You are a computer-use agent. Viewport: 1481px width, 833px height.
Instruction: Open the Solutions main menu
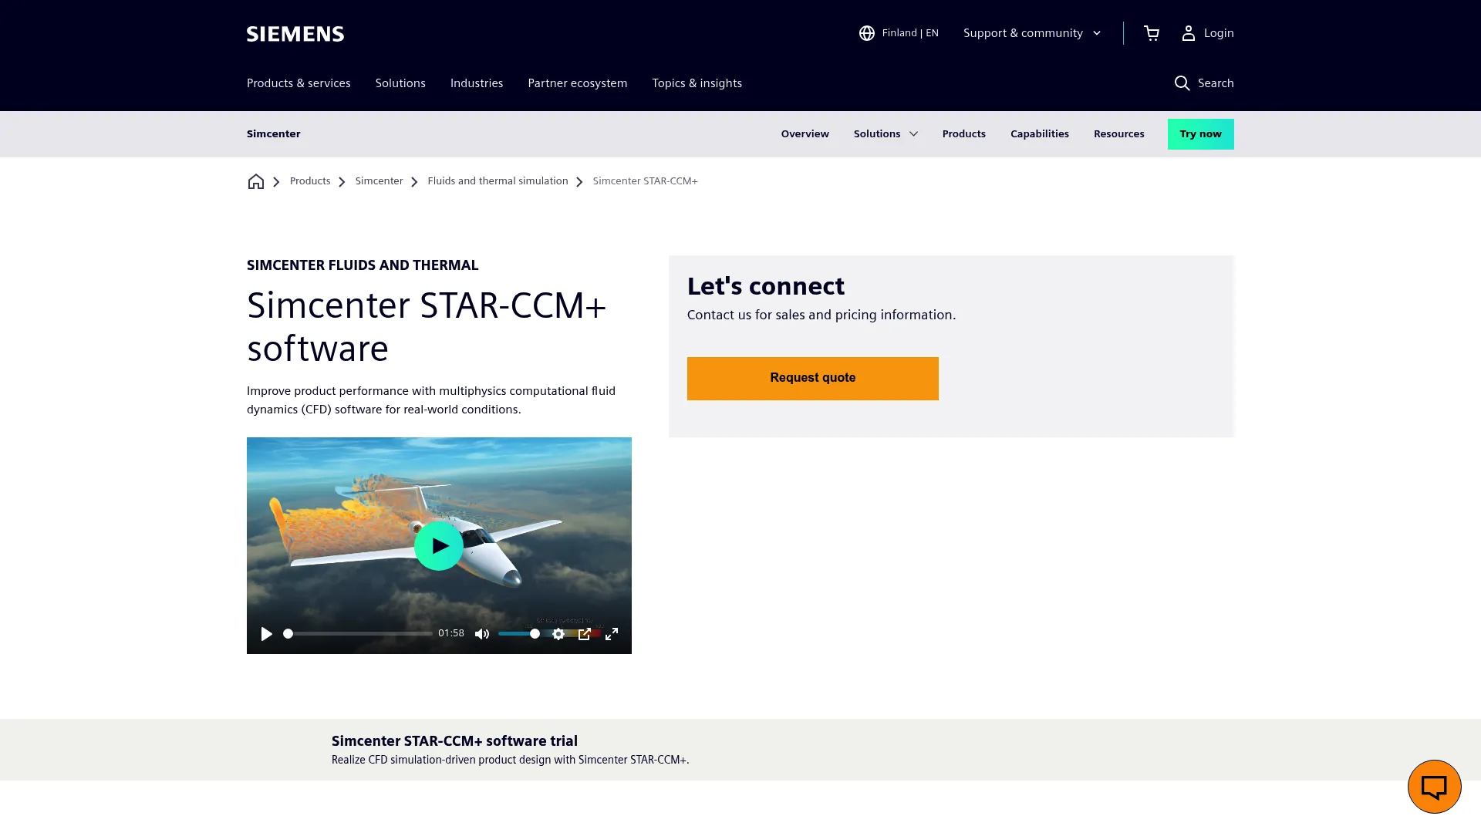[x=400, y=83]
